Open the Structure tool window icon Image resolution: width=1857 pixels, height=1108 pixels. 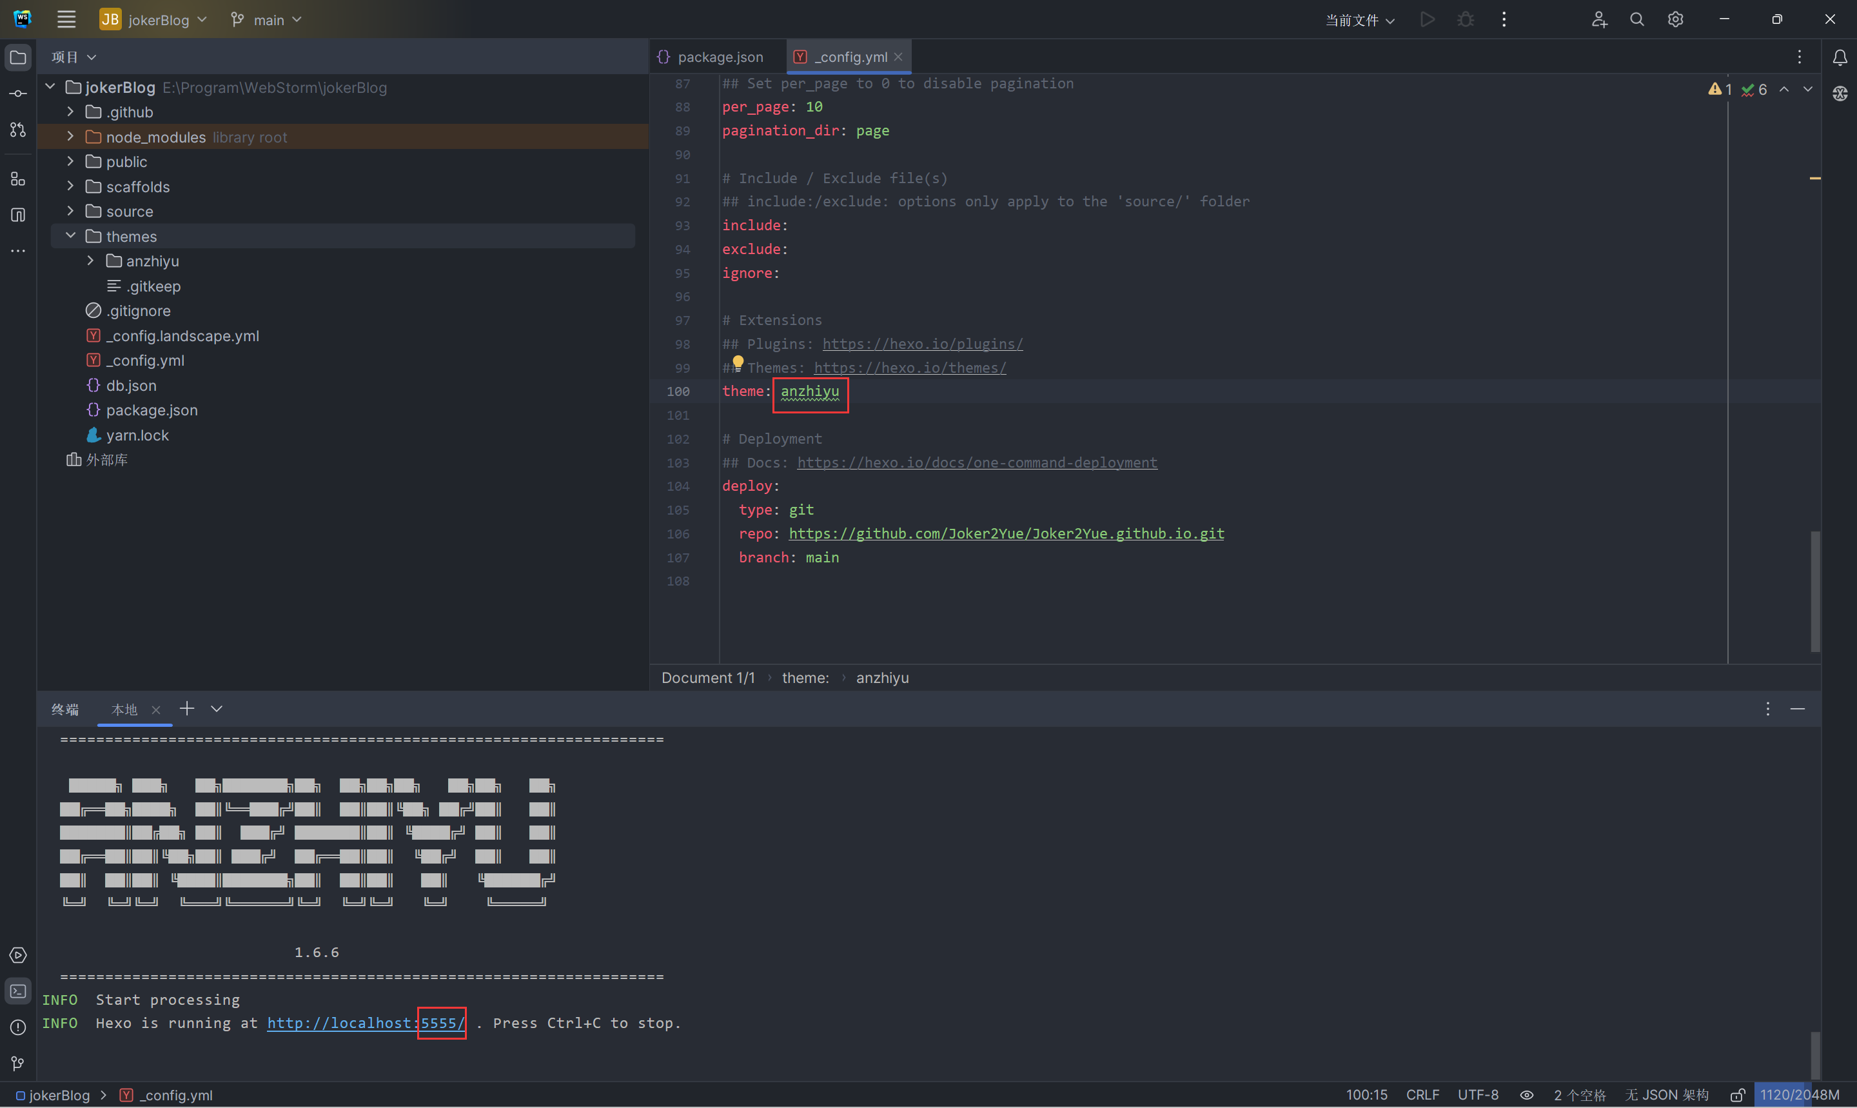18,179
